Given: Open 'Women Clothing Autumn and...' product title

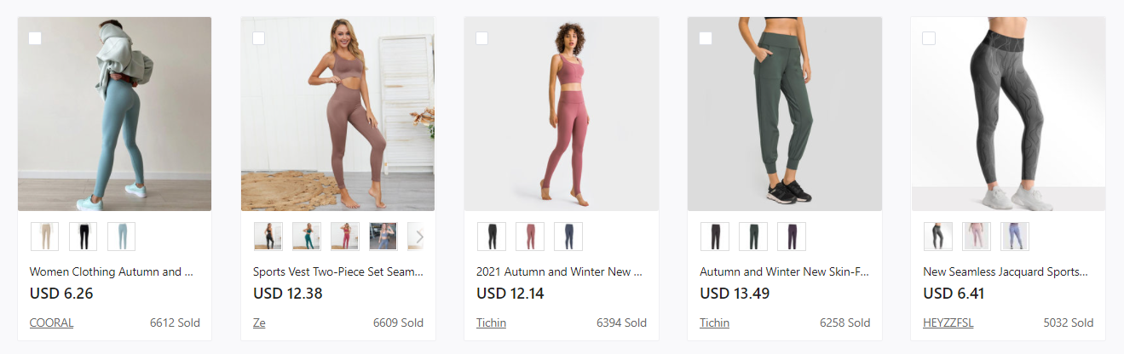Looking at the screenshot, I should [112, 272].
